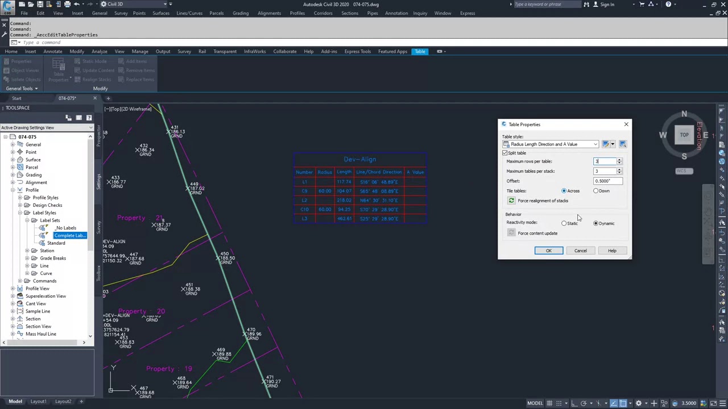
Task: Switch to Layout1 tab
Action: (39, 402)
